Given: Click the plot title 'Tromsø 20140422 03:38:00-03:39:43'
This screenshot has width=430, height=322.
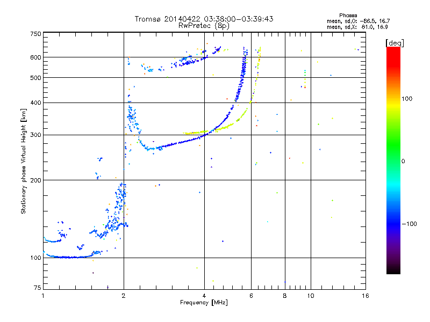Looking at the screenshot, I should (204, 19).
